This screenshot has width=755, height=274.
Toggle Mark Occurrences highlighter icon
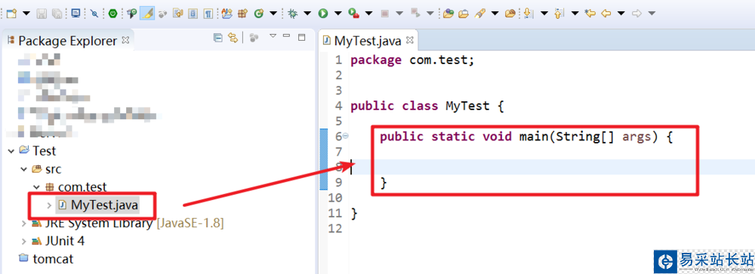click(x=147, y=13)
